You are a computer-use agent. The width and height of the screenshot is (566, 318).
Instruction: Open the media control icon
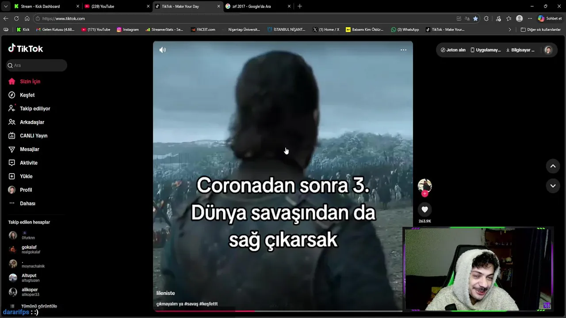498,19
